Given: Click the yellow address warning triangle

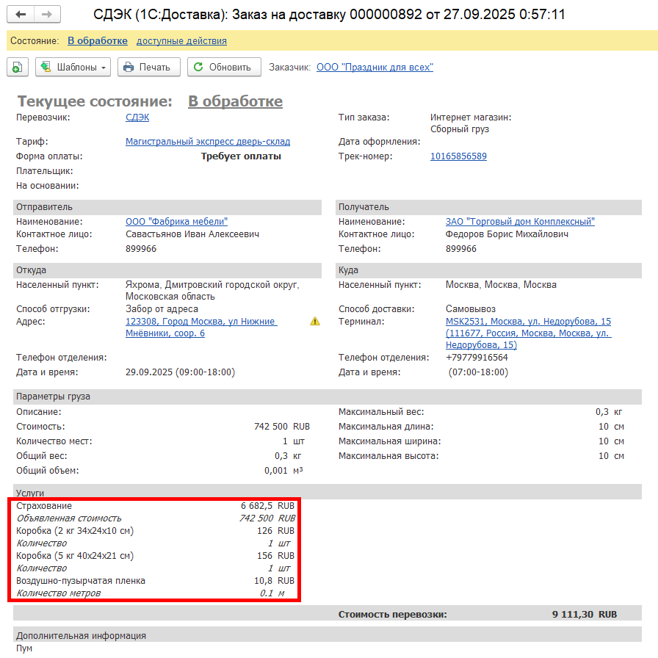Looking at the screenshot, I should (315, 321).
